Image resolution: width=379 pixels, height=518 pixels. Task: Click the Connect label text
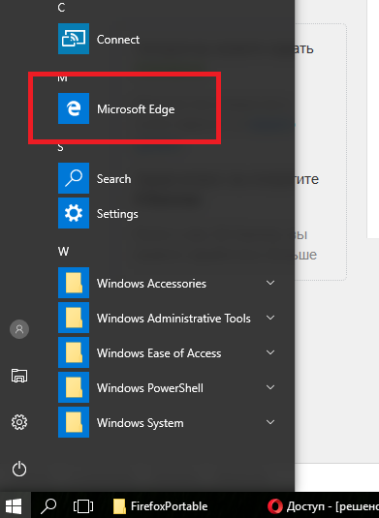point(118,40)
